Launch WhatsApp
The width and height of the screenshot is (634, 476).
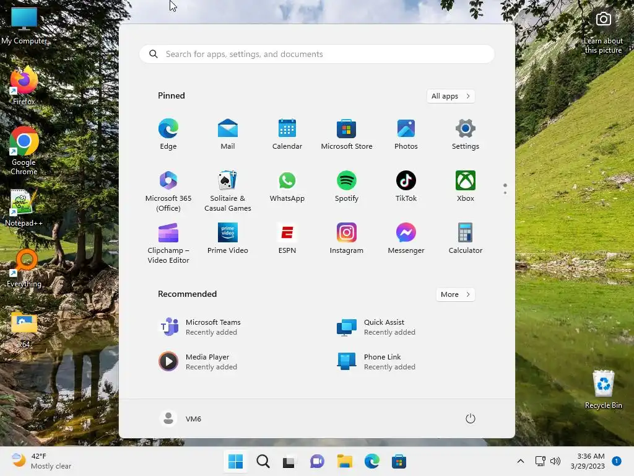(287, 186)
